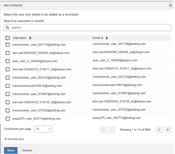The width and height of the screenshot is (175, 154).
Task: Select auto_user_2_164200@deque.com checkbox
Action: click(8, 61)
